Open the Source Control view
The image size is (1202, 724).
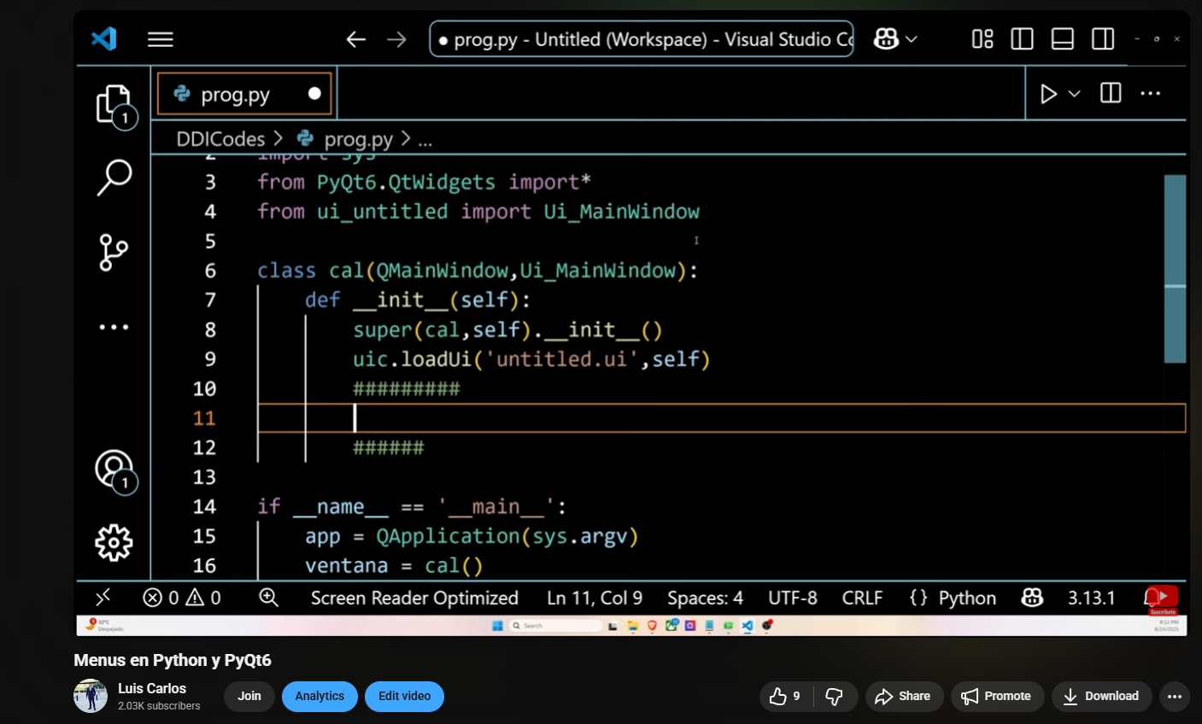pos(114,253)
